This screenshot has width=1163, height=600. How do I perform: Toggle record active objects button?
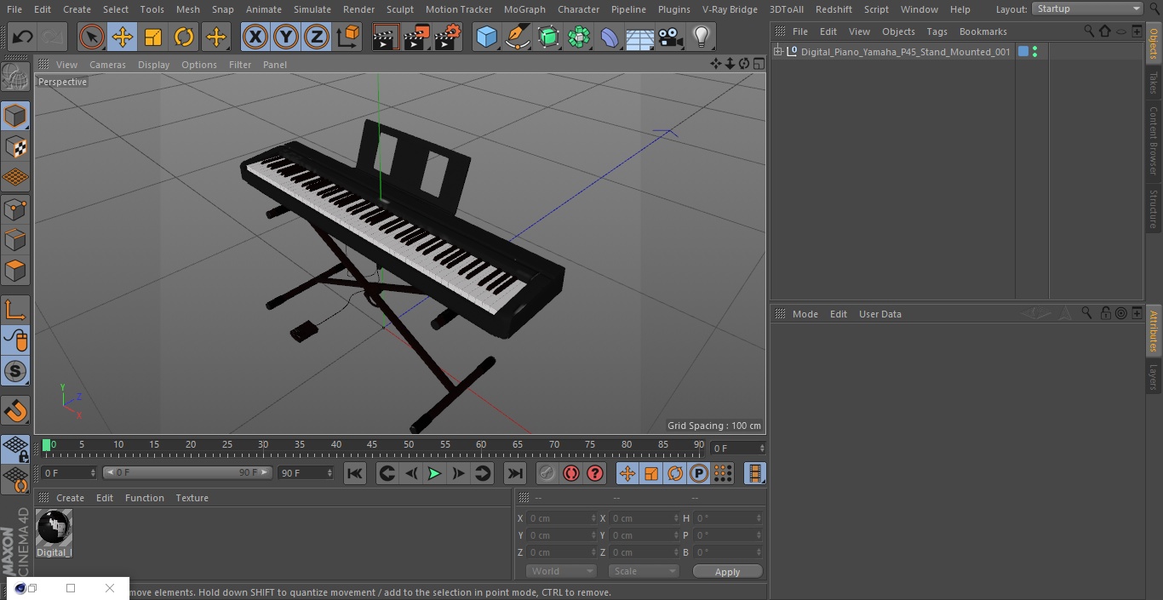[547, 473]
